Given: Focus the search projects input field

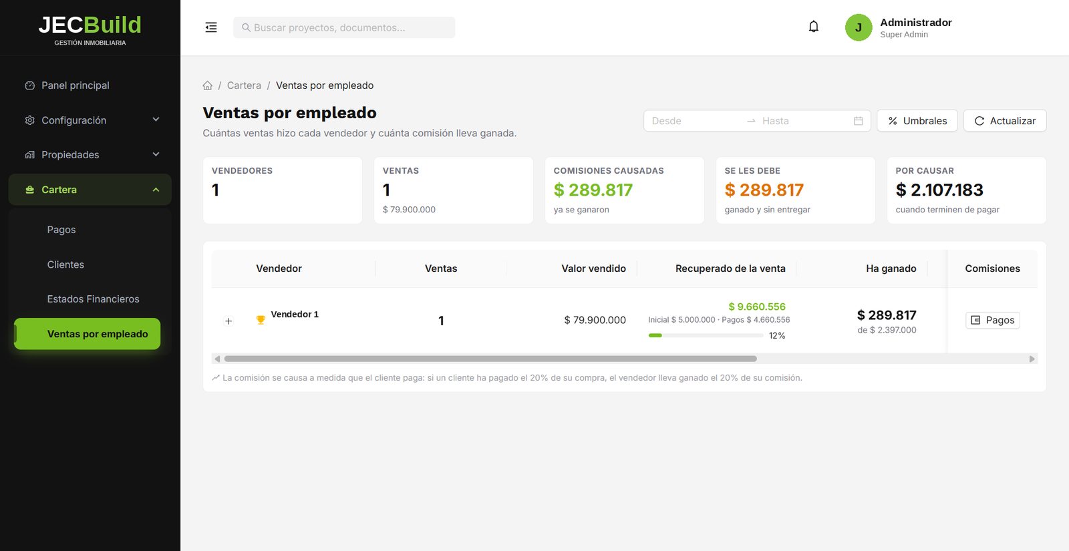Looking at the screenshot, I should click(x=344, y=27).
